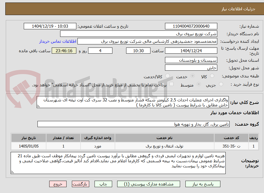Click the deadline date field 1404/12/24
The width and height of the screenshot is (264, 193).
pyautogui.click(x=191, y=51)
